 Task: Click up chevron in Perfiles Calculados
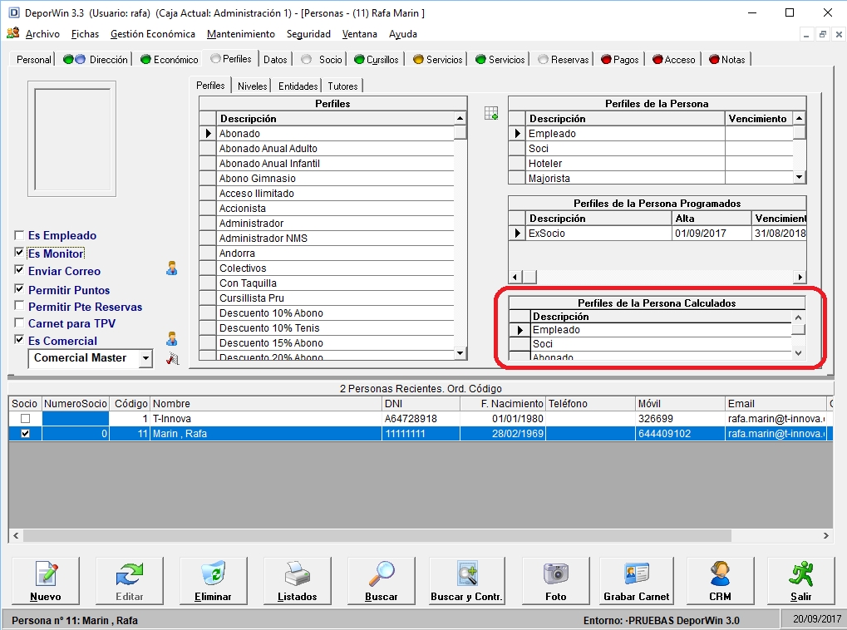(799, 317)
